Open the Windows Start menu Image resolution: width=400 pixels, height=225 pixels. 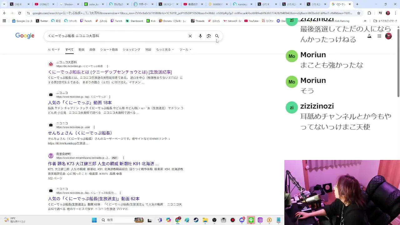pos(94,220)
